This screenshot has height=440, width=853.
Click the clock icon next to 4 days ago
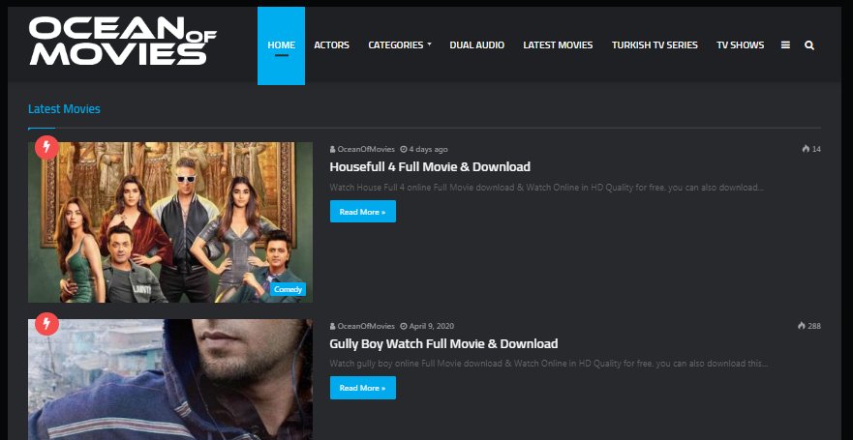tap(404, 149)
